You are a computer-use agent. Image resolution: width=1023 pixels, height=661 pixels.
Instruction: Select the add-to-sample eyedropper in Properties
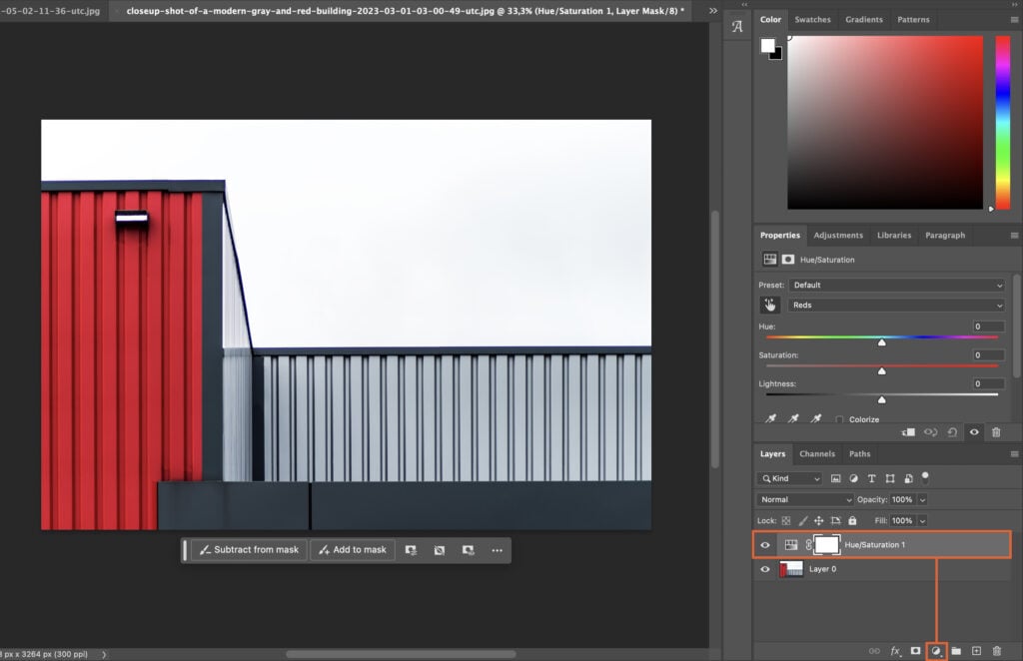pos(793,418)
